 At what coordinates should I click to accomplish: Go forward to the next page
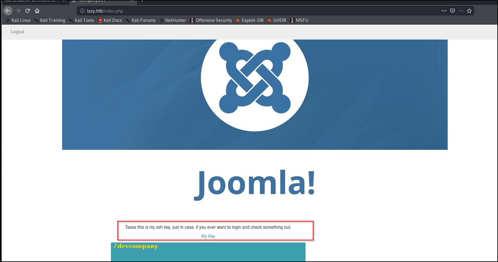pos(18,11)
